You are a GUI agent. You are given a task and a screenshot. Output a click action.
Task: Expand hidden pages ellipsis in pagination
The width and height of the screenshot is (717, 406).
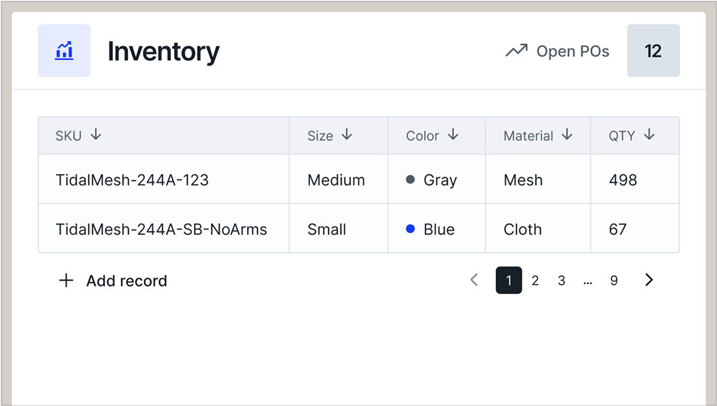(x=588, y=281)
